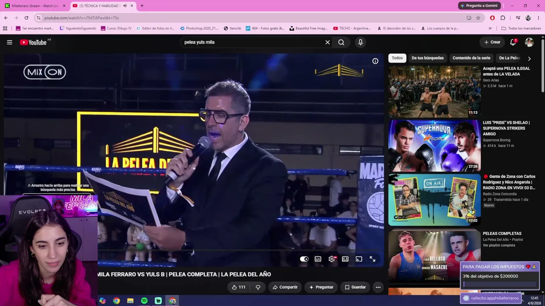Click the browser address bar URL

click(81, 18)
